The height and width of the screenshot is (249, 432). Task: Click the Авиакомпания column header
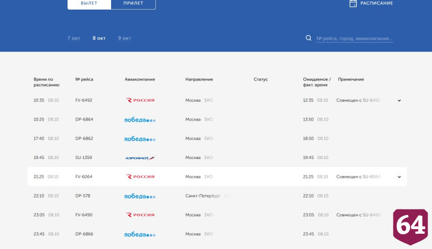[x=139, y=79]
